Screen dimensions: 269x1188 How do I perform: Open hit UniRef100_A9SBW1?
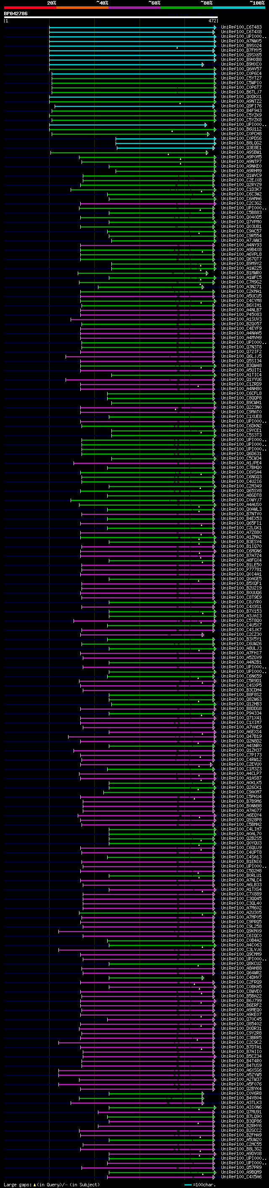pyautogui.click(x=241, y=152)
